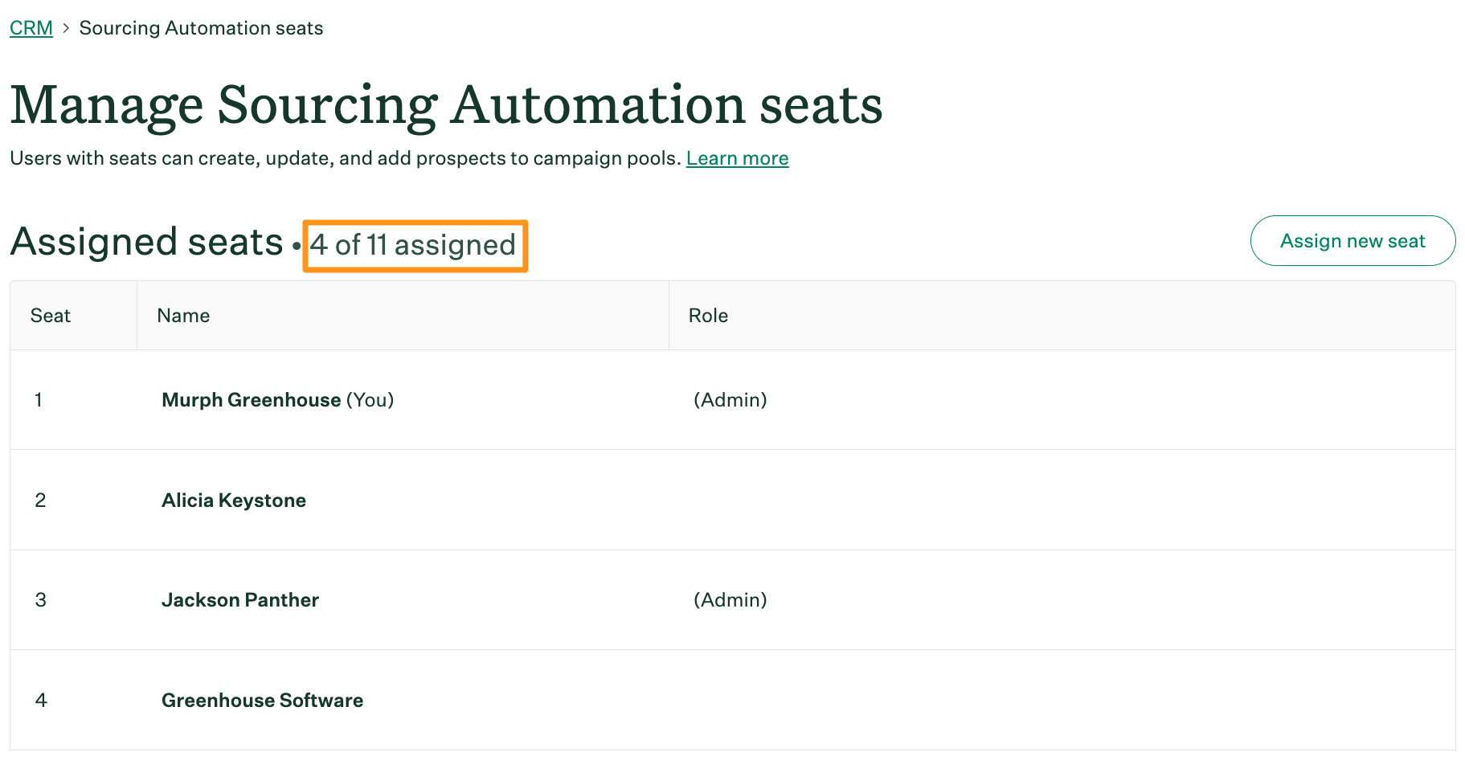Viewport: 1465px width, 760px height.
Task: Click the (You) label beside Murph Greenhouse
Action: tap(369, 399)
